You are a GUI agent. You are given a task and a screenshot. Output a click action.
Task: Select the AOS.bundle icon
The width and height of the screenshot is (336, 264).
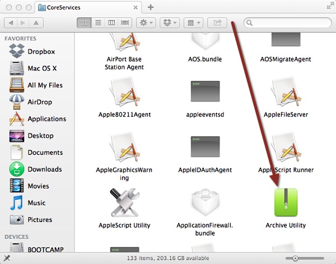pos(205,41)
